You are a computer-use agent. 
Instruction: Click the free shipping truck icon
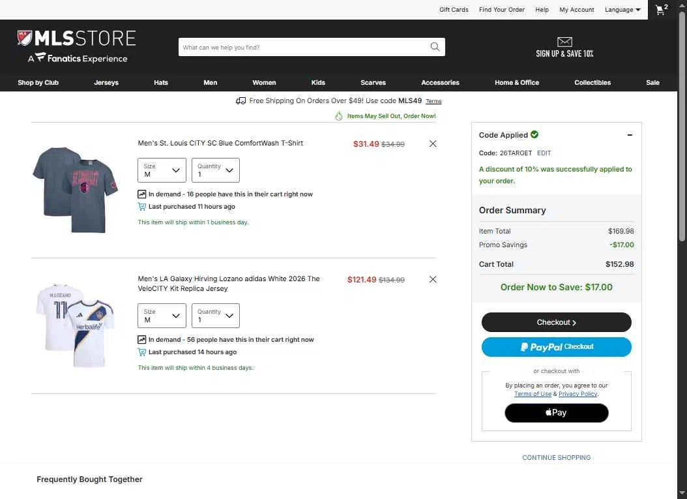point(241,101)
